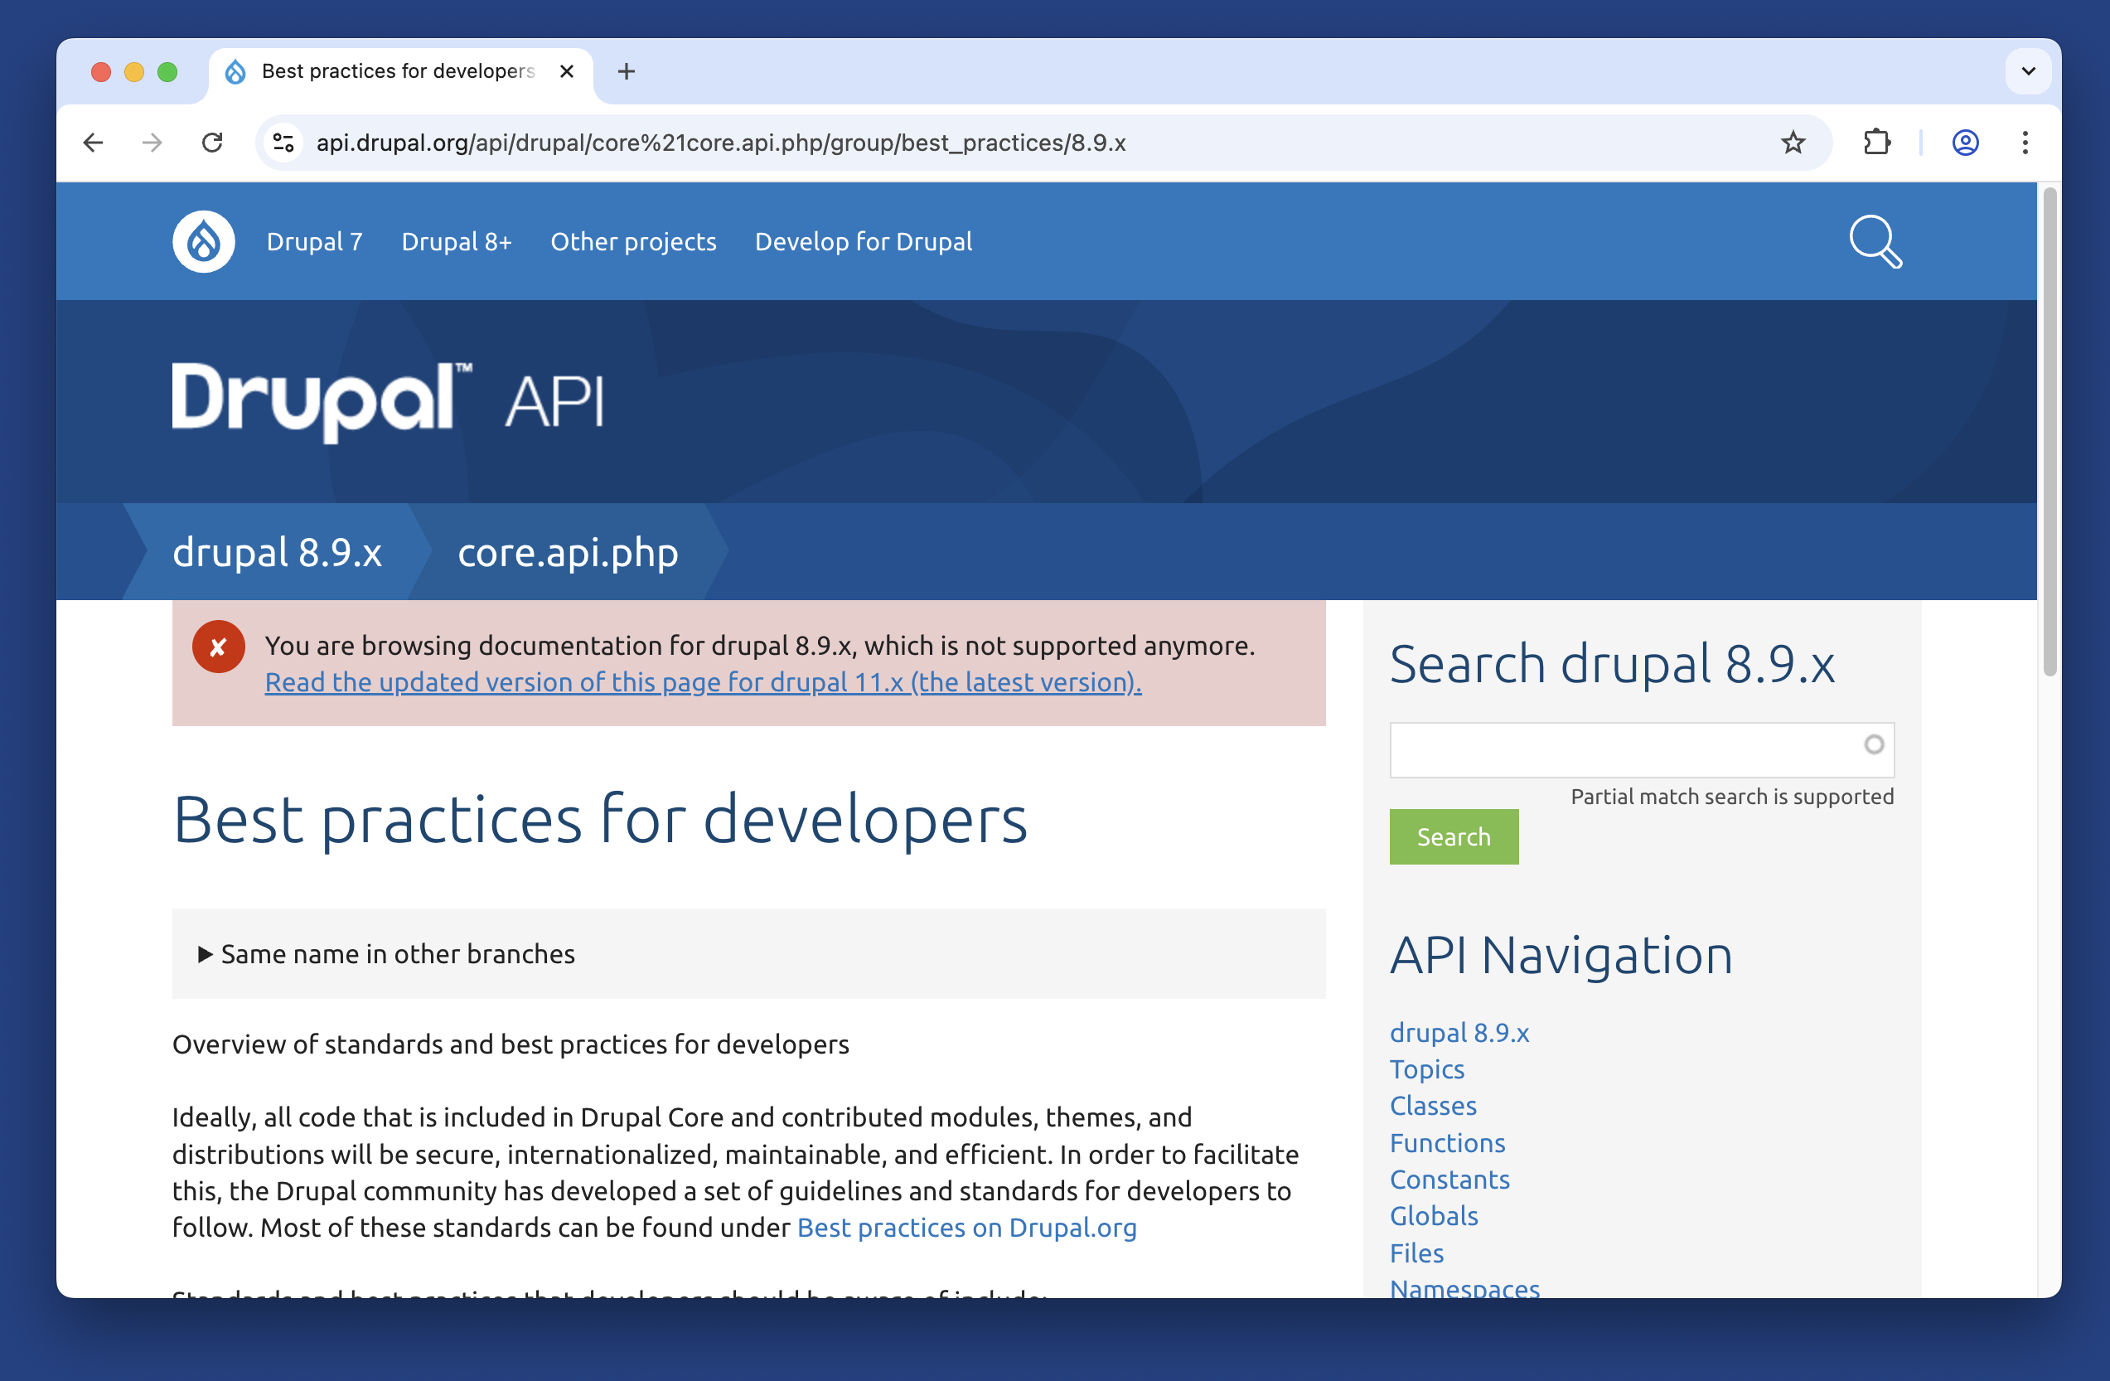The width and height of the screenshot is (2110, 1381).
Task: Follow link to updated drupal 11.x page
Action: point(703,682)
